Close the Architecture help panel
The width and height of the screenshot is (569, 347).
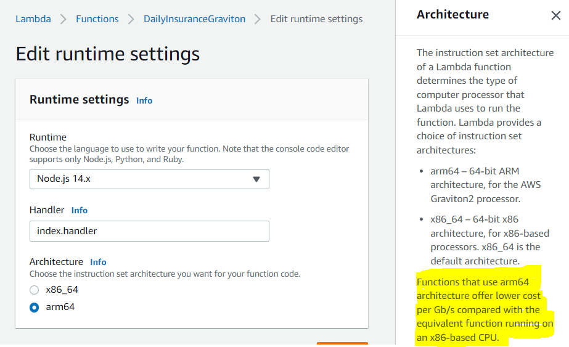555,15
